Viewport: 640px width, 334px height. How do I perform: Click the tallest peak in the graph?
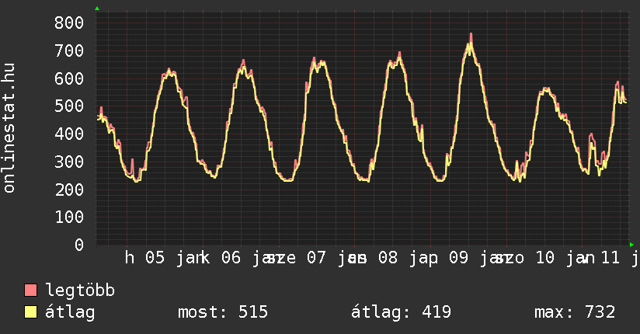471,35
